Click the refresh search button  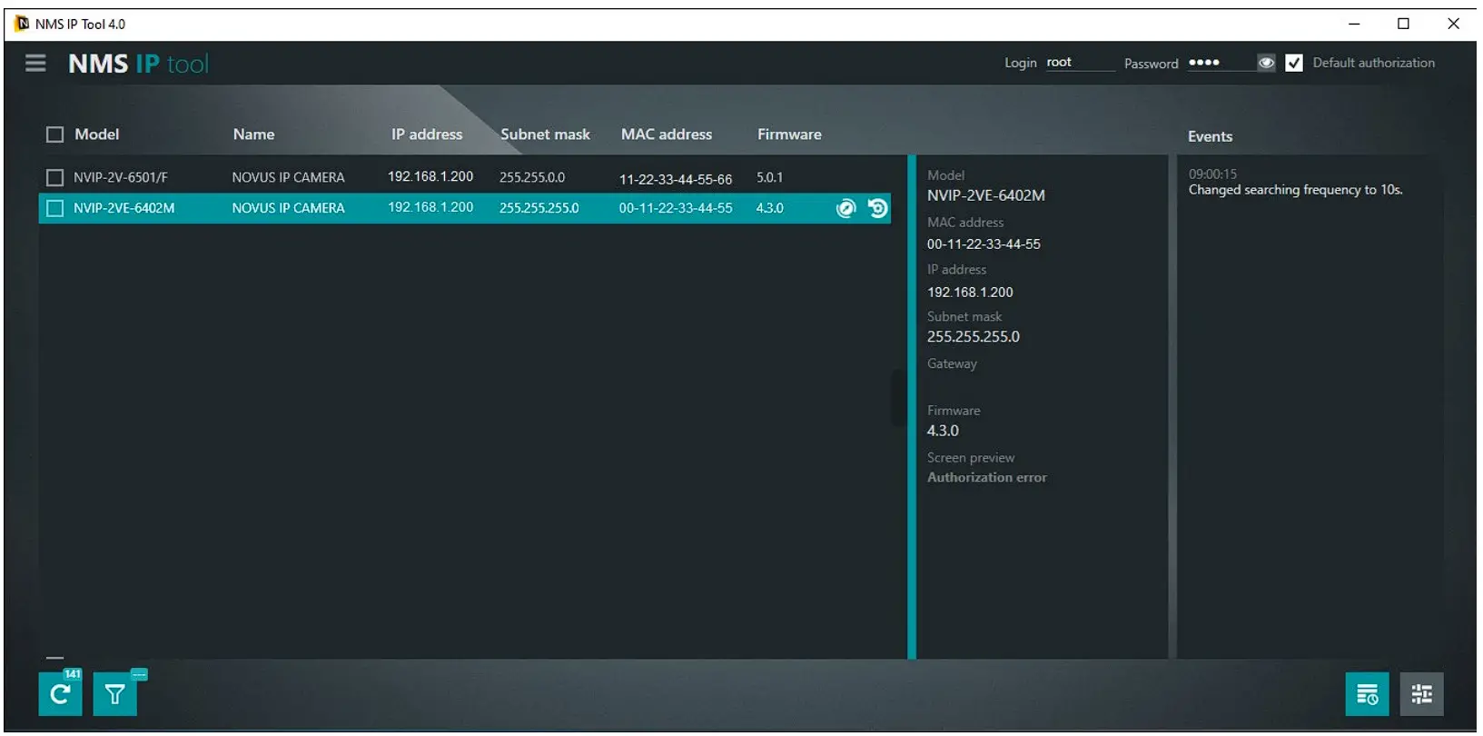click(x=60, y=694)
